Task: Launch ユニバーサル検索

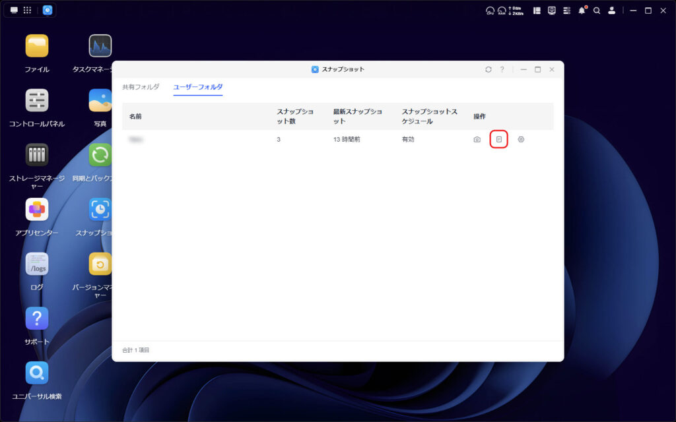Action: pos(38,374)
